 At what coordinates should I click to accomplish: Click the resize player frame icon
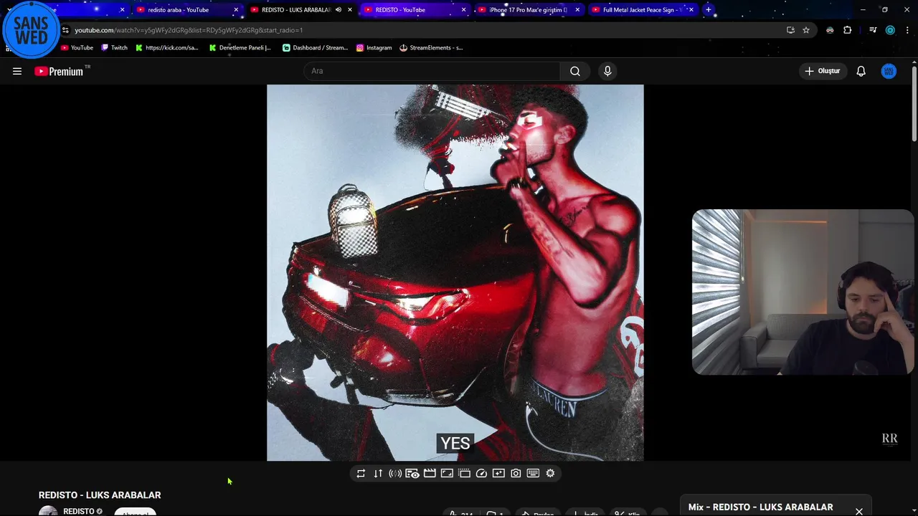click(x=447, y=474)
